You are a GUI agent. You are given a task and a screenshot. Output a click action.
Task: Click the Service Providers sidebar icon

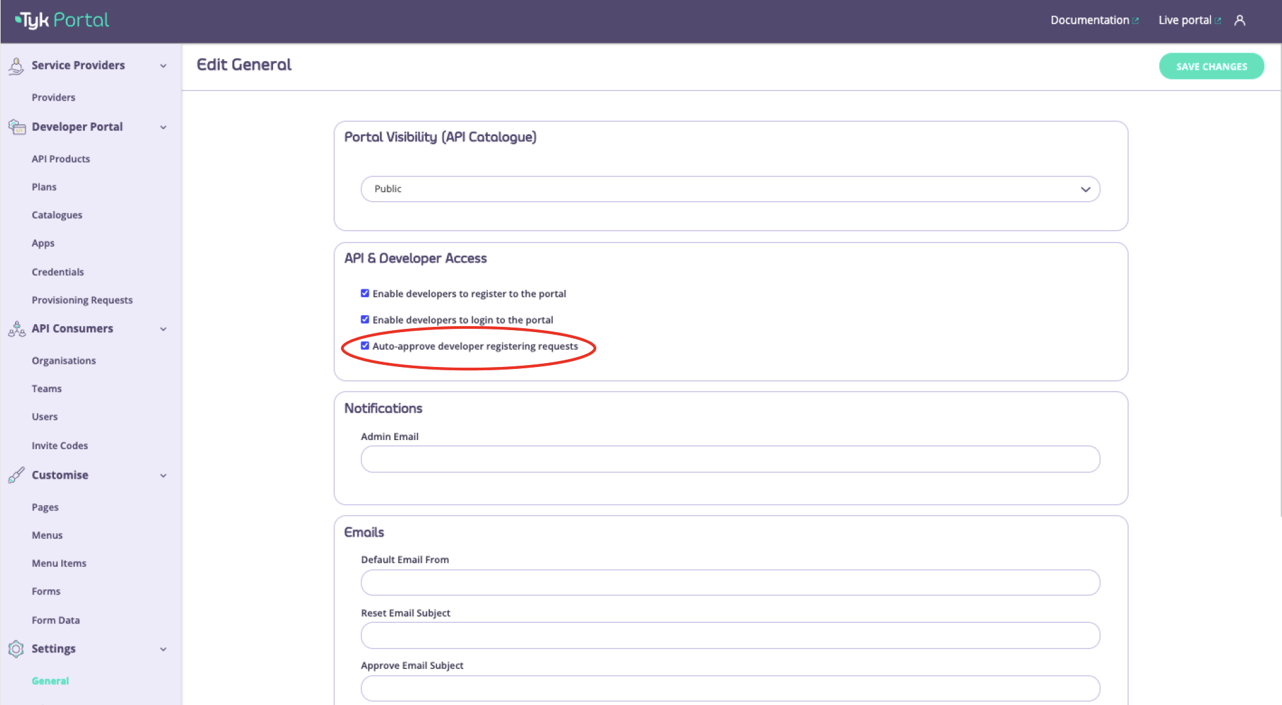coord(16,65)
